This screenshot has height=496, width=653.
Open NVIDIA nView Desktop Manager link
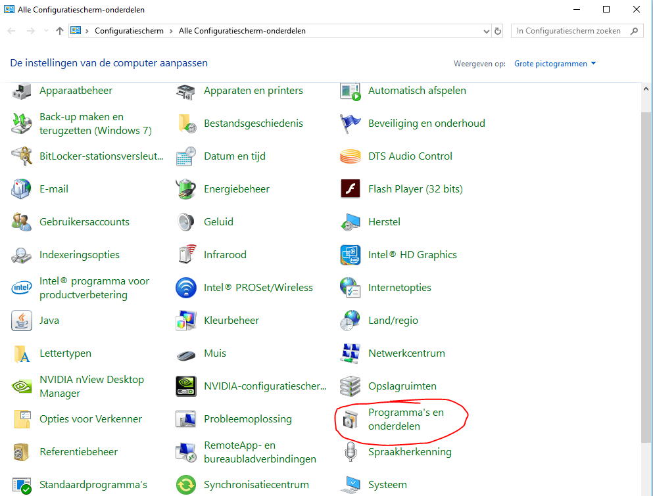click(91, 386)
